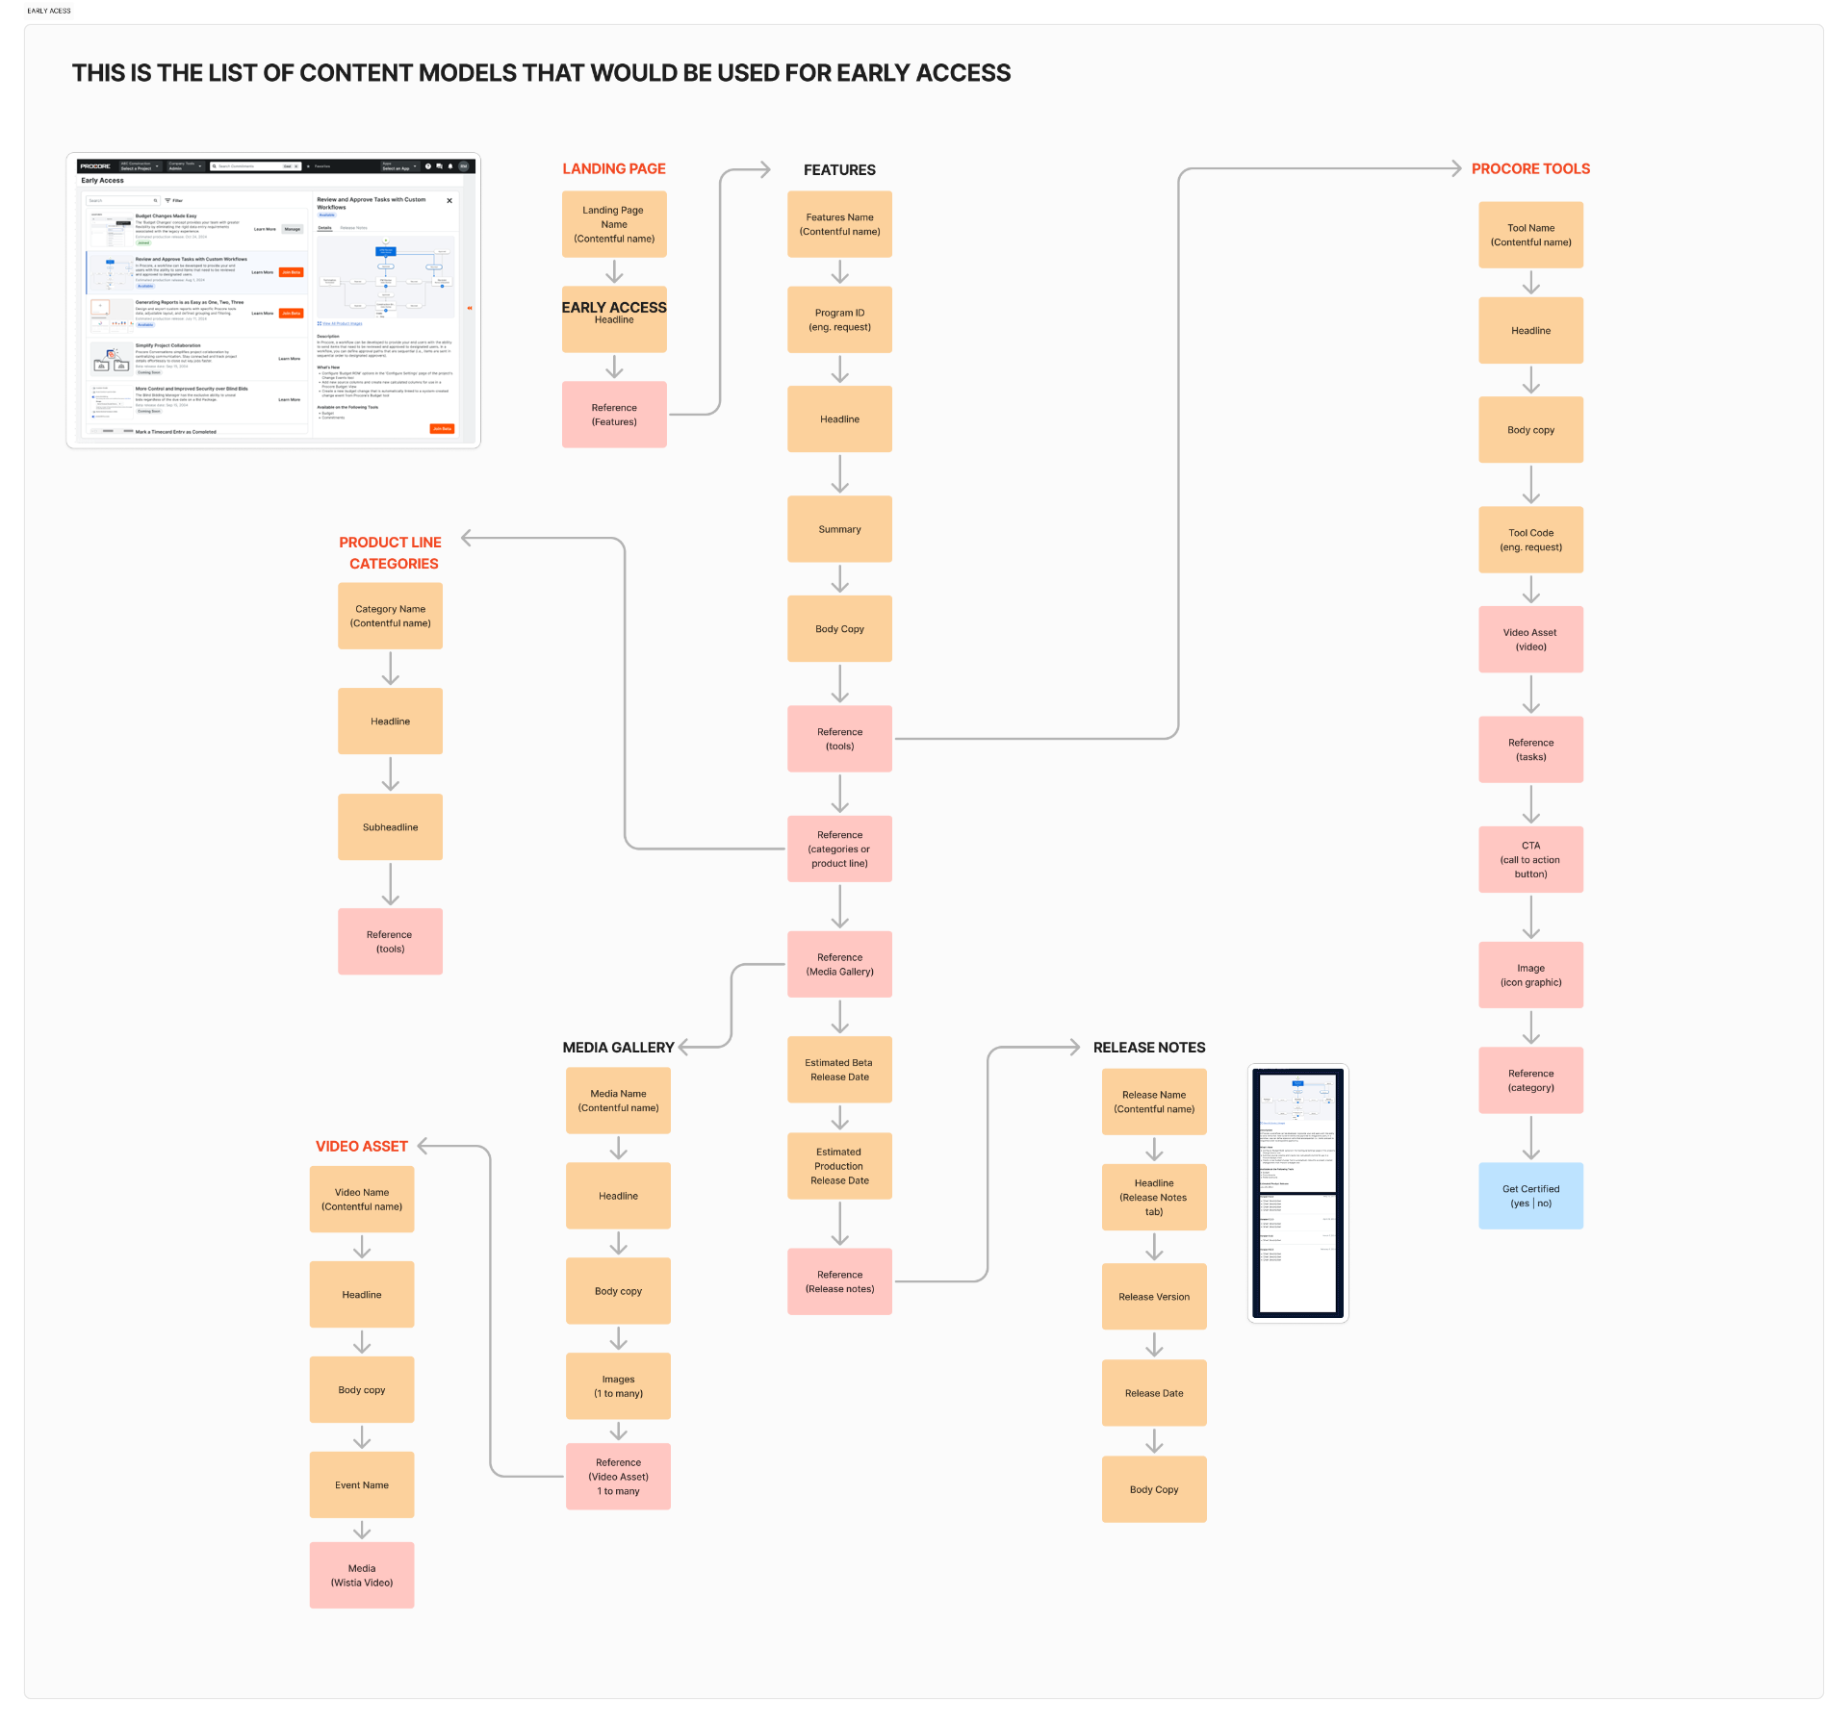Screen dimensions: 1848x1723
Task: Select the Summary note under Features
Action: pos(839,529)
